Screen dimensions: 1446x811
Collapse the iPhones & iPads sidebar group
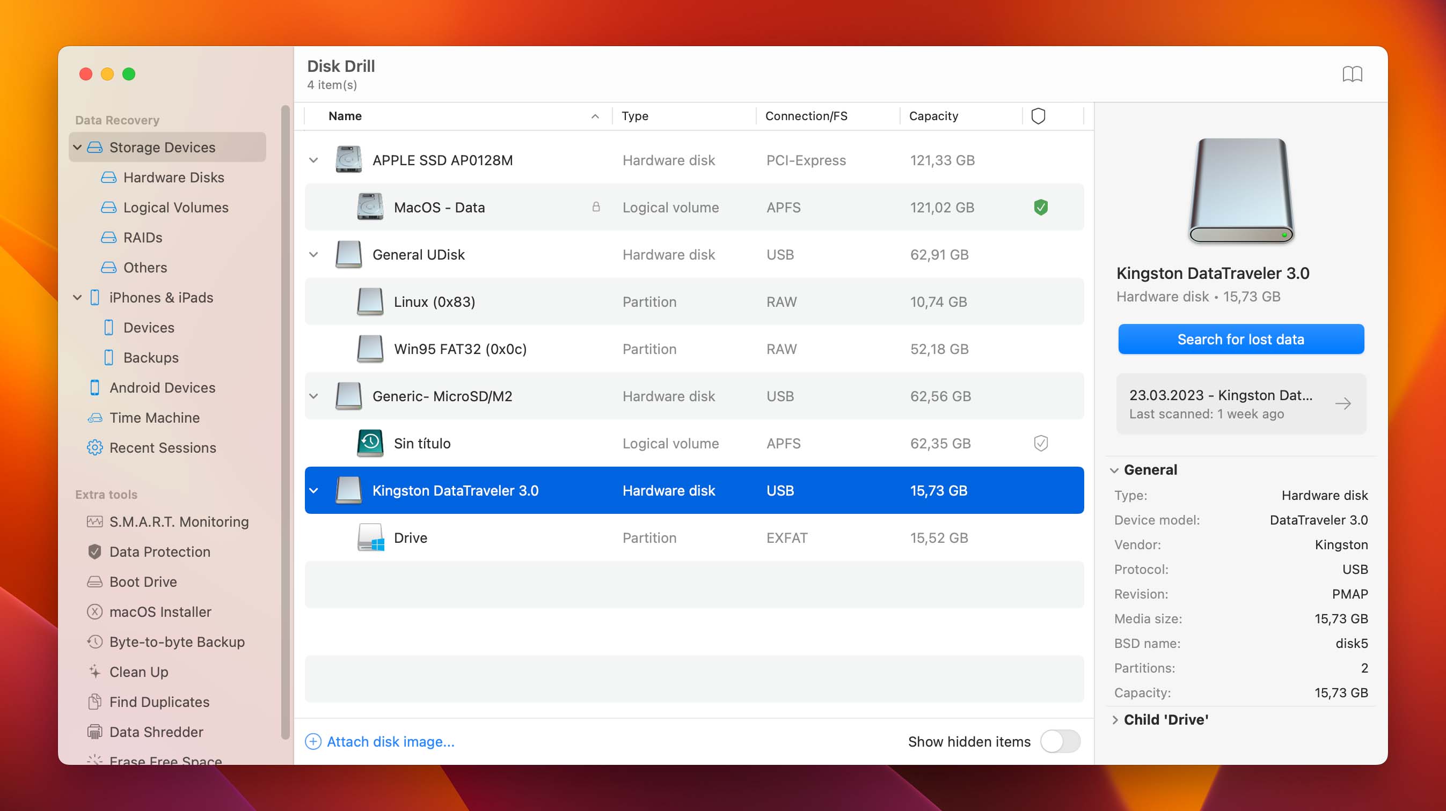pos(77,297)
